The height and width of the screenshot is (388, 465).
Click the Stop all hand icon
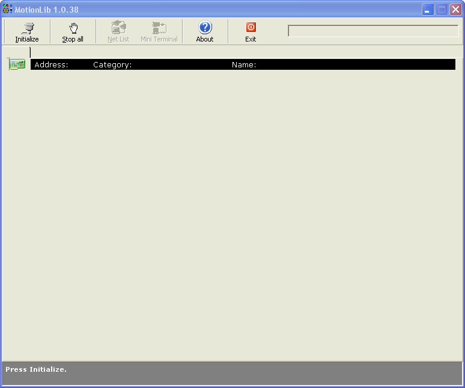coord(73,28)
